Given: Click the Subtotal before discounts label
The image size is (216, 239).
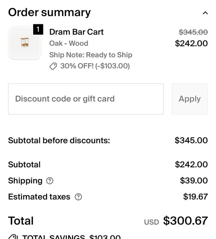Looking at the screenshot, I should pyautogui.click(x=59, y=141).
